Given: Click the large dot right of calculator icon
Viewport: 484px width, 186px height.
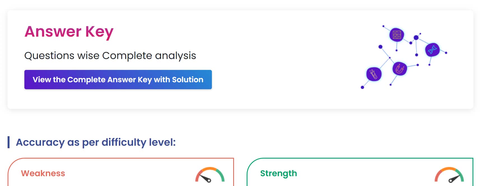Looking at the screenshot, I should 416,37.
